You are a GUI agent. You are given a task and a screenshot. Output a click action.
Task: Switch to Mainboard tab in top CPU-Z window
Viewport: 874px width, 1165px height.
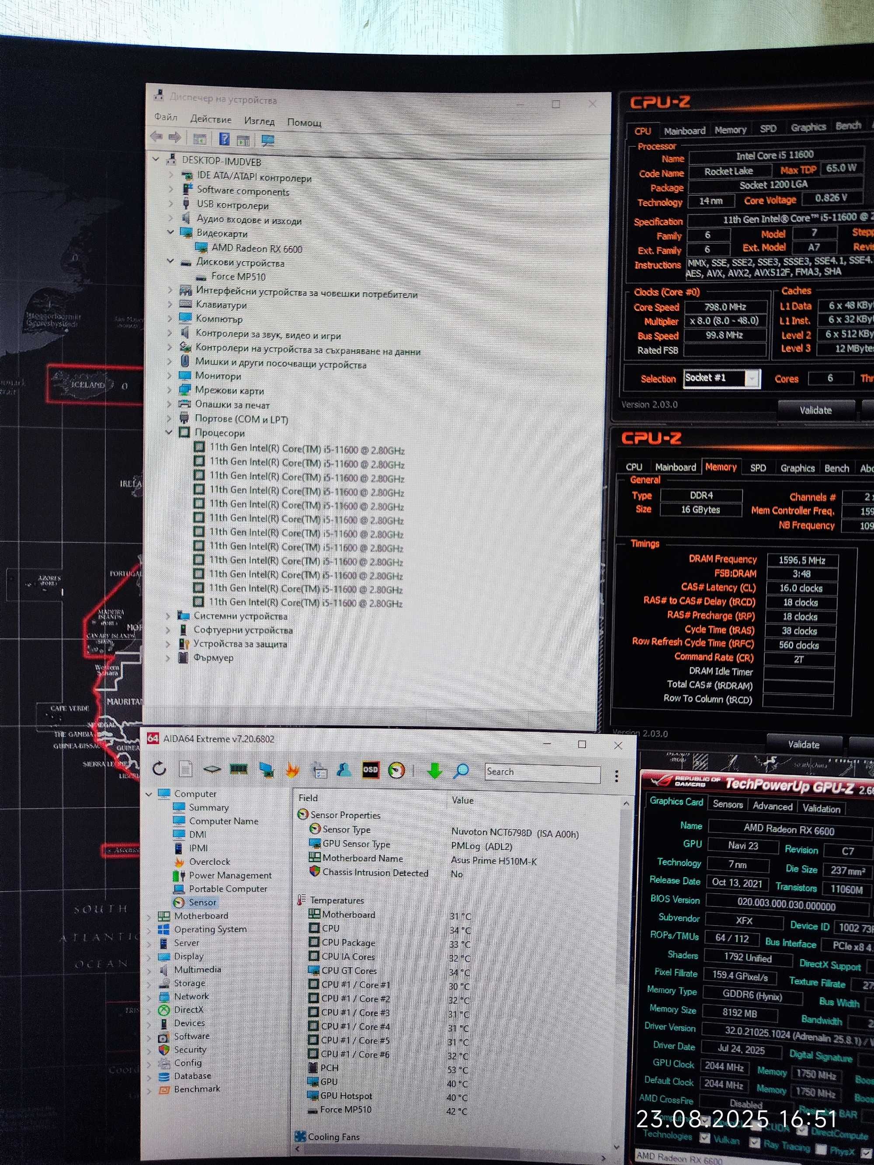pos(684,131)
